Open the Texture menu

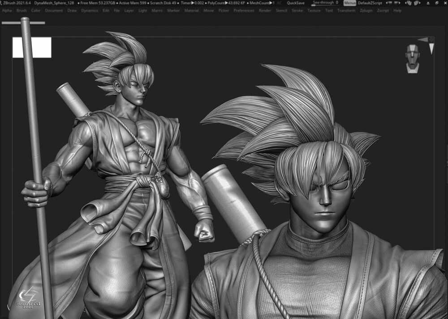(x=314, y=11)
